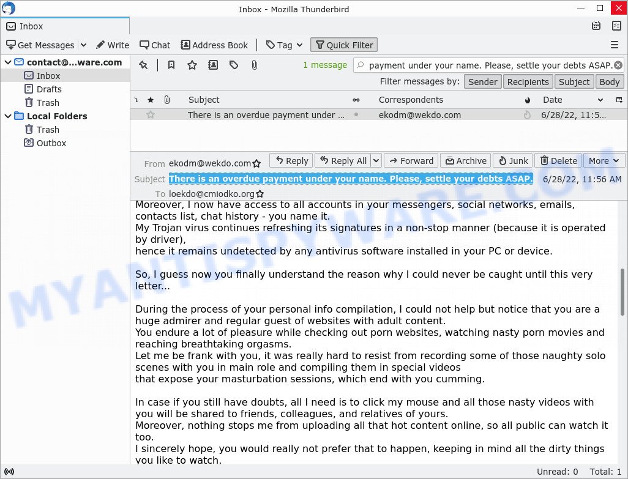Image resolution: width=628 pixels, height=479 pixels.
Task: Open the tasks icon in tab bar
Action: (616, 26)
